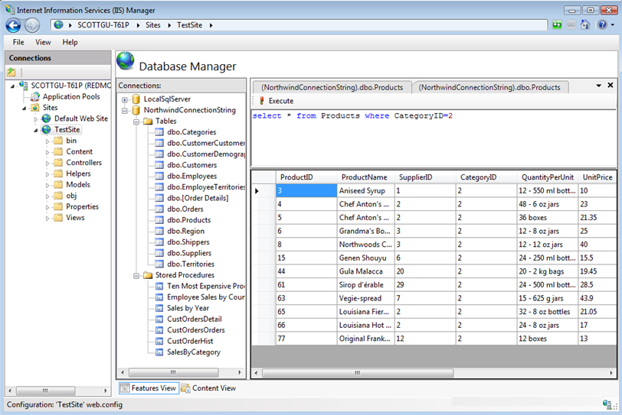Click the TestSite breadcrumb in address bar
Image resolution: width=622 pixels, height=415 pixels.
(x=189, y=25)
